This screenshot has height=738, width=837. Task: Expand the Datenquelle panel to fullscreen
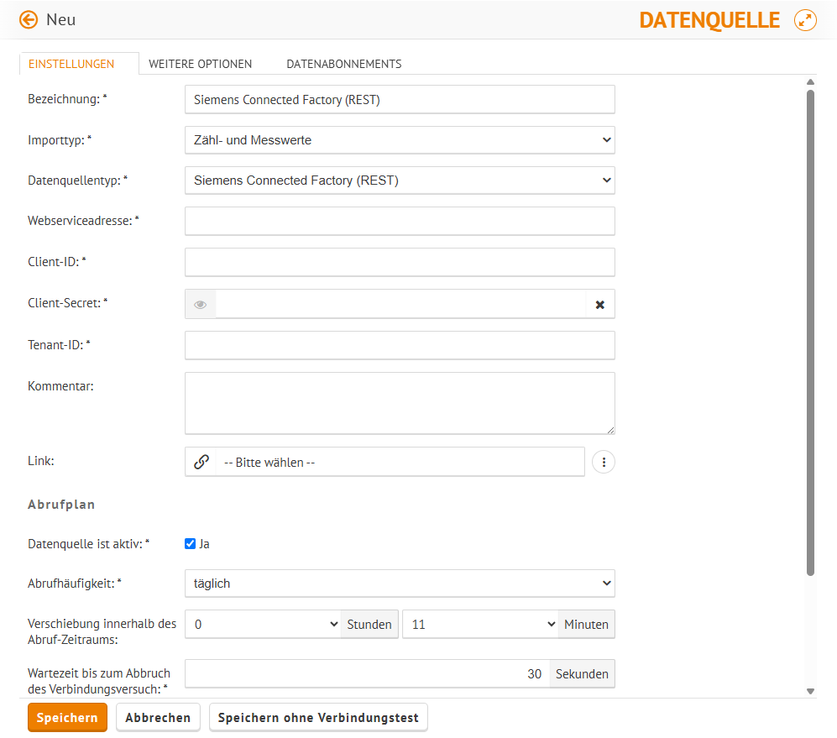805,20
